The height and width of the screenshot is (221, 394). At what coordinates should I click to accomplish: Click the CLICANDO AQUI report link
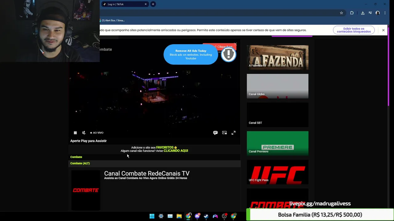coord(176,151)
